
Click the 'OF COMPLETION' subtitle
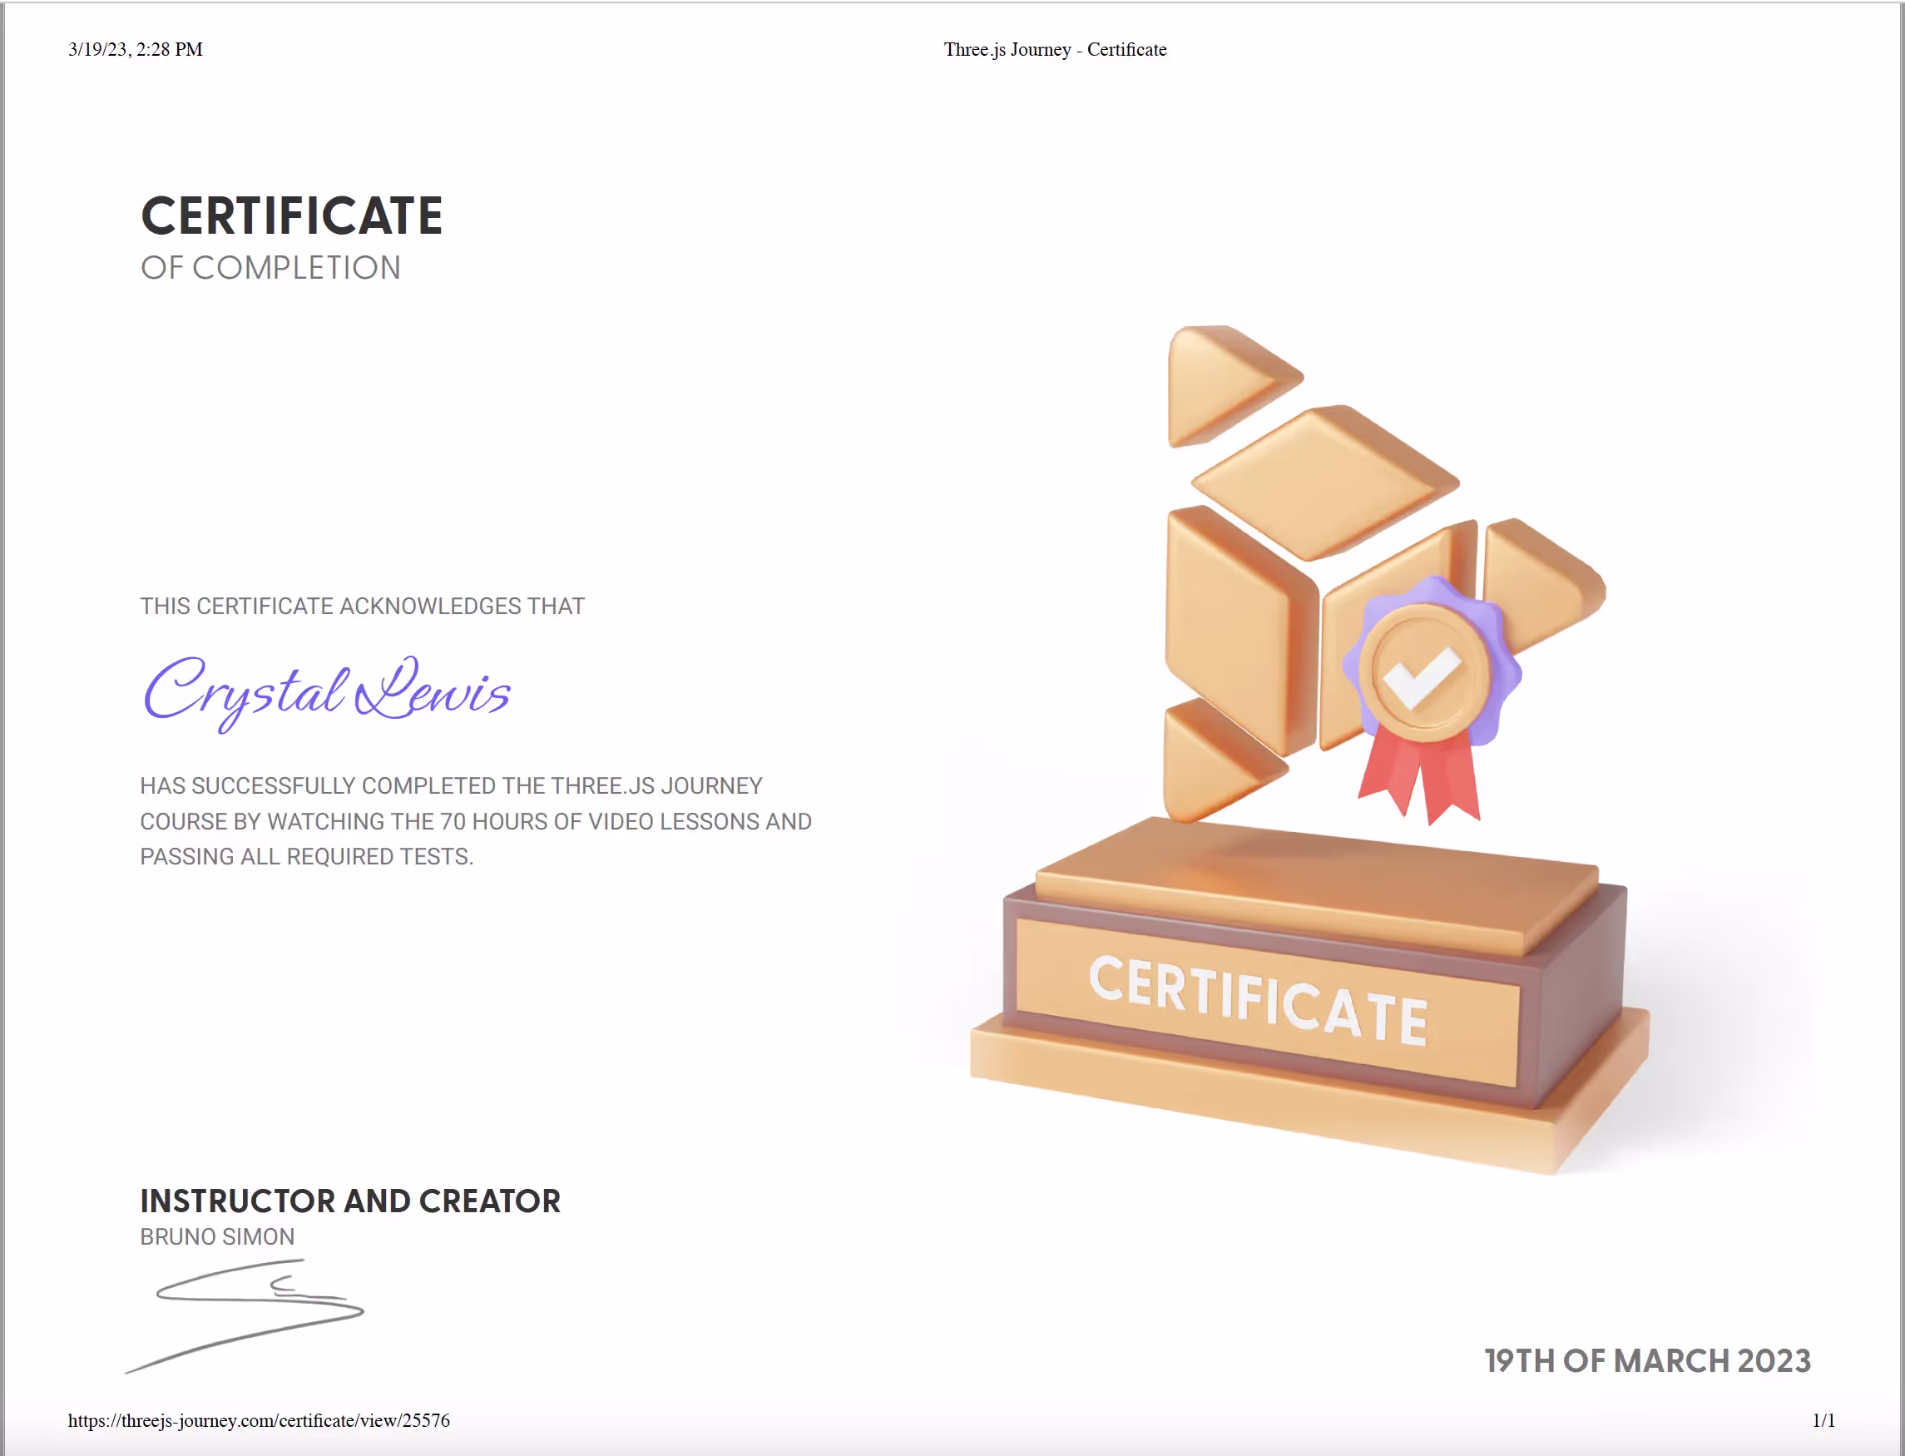[270, 268]
